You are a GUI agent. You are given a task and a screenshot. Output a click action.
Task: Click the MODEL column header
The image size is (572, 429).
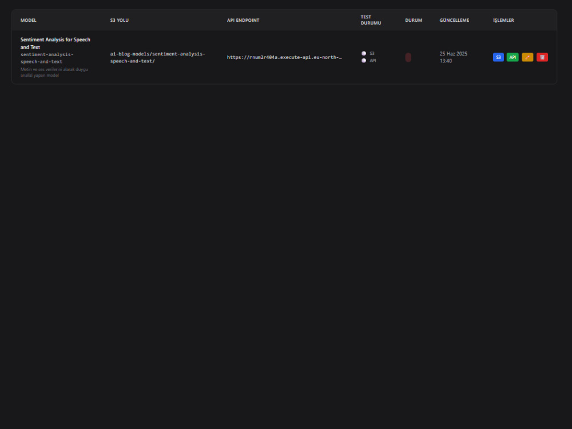[29, 20]
